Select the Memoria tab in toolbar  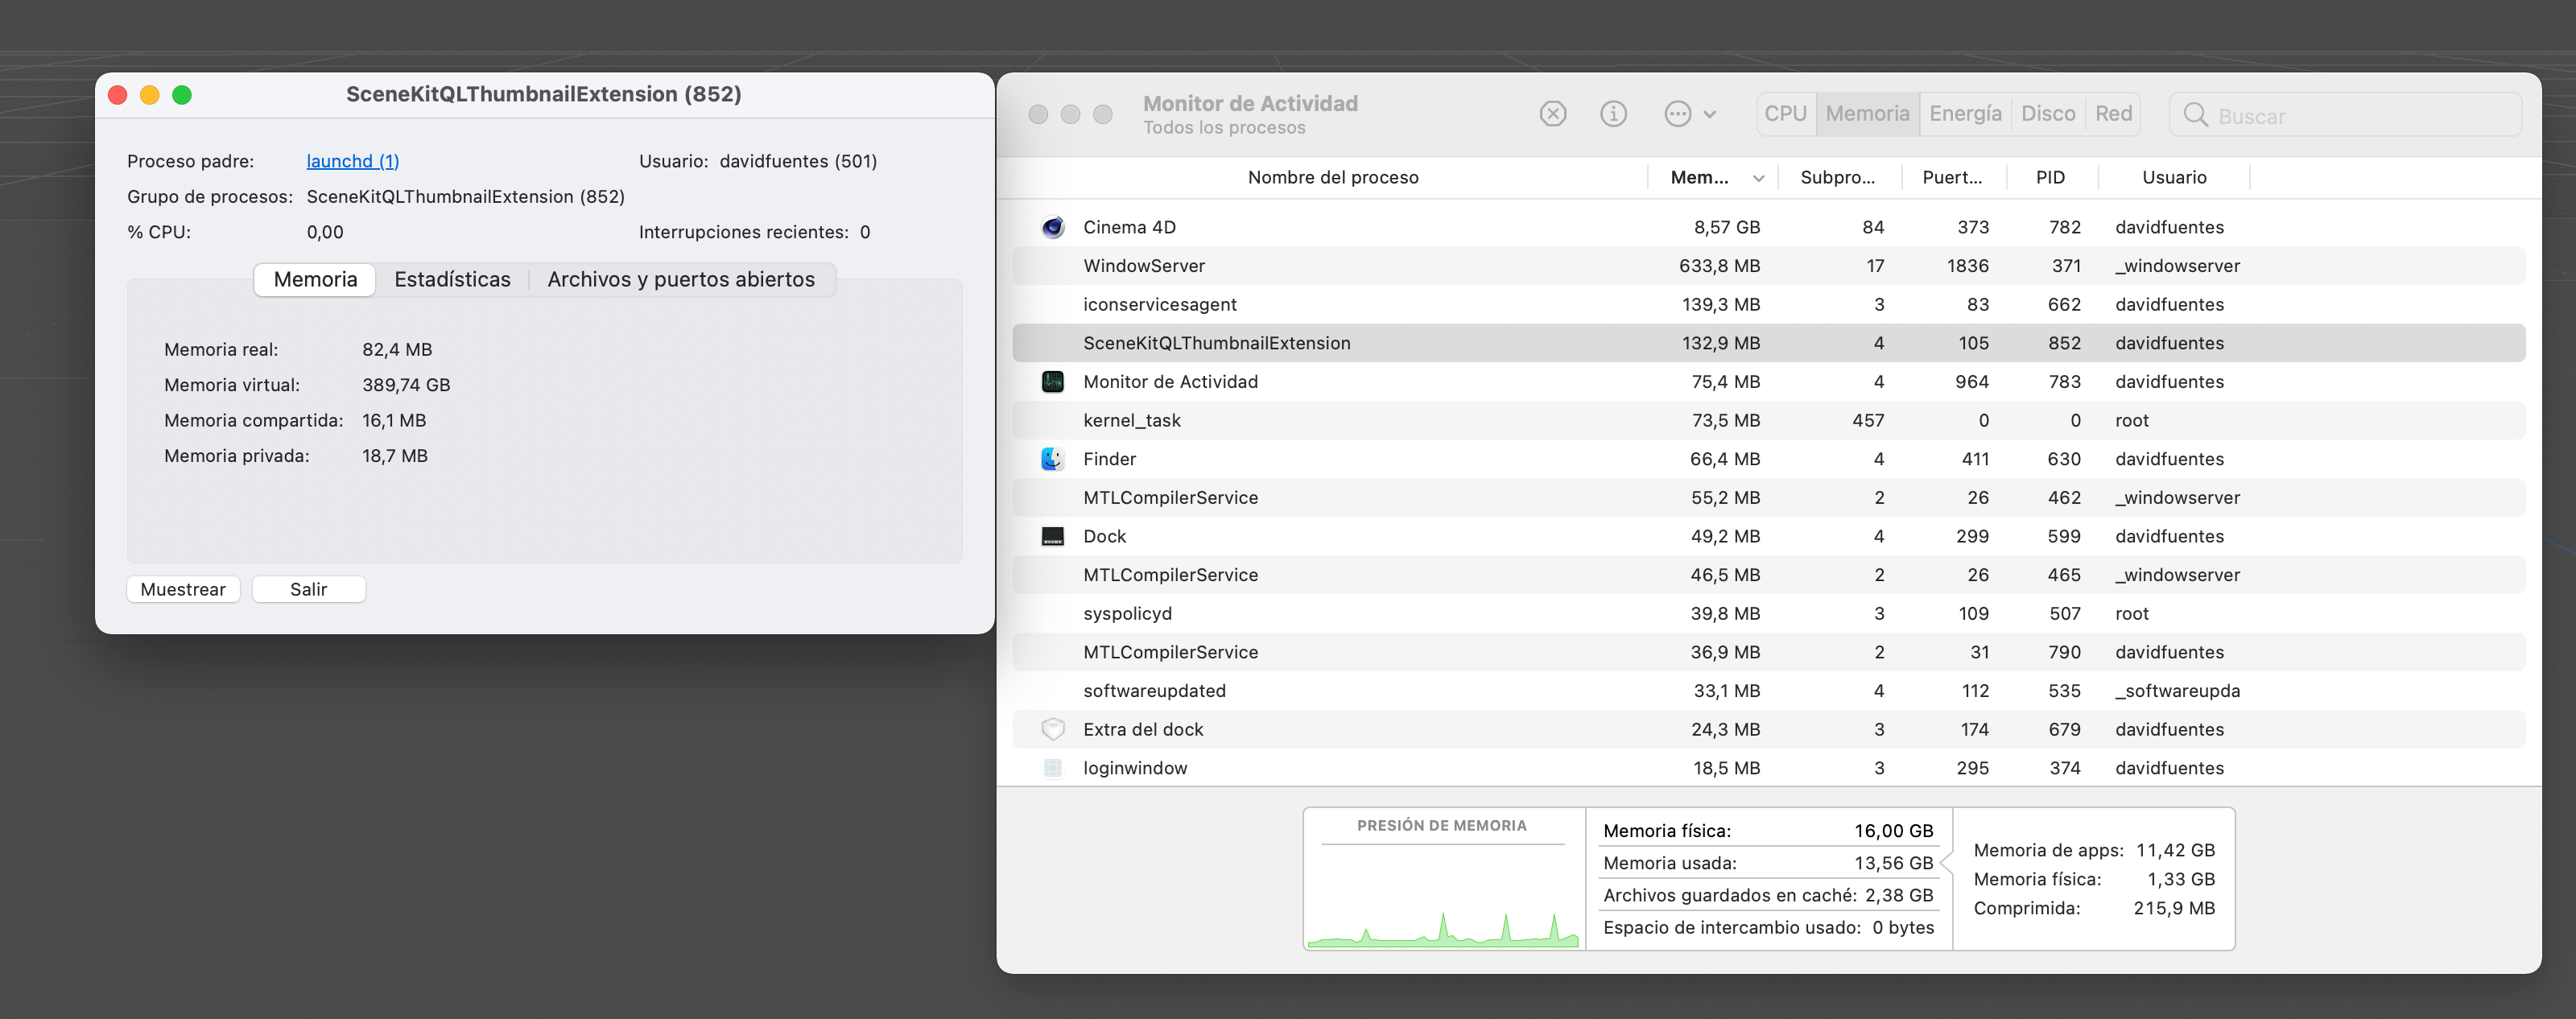pyautogui.click(x=1867, y=114)
